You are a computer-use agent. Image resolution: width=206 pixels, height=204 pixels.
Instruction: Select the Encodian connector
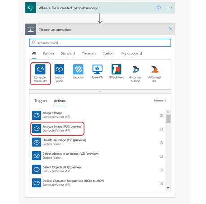point(78,71)
